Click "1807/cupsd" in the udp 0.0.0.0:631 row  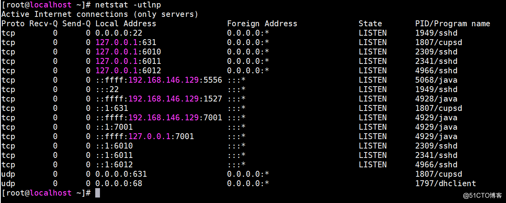[439, 174]
